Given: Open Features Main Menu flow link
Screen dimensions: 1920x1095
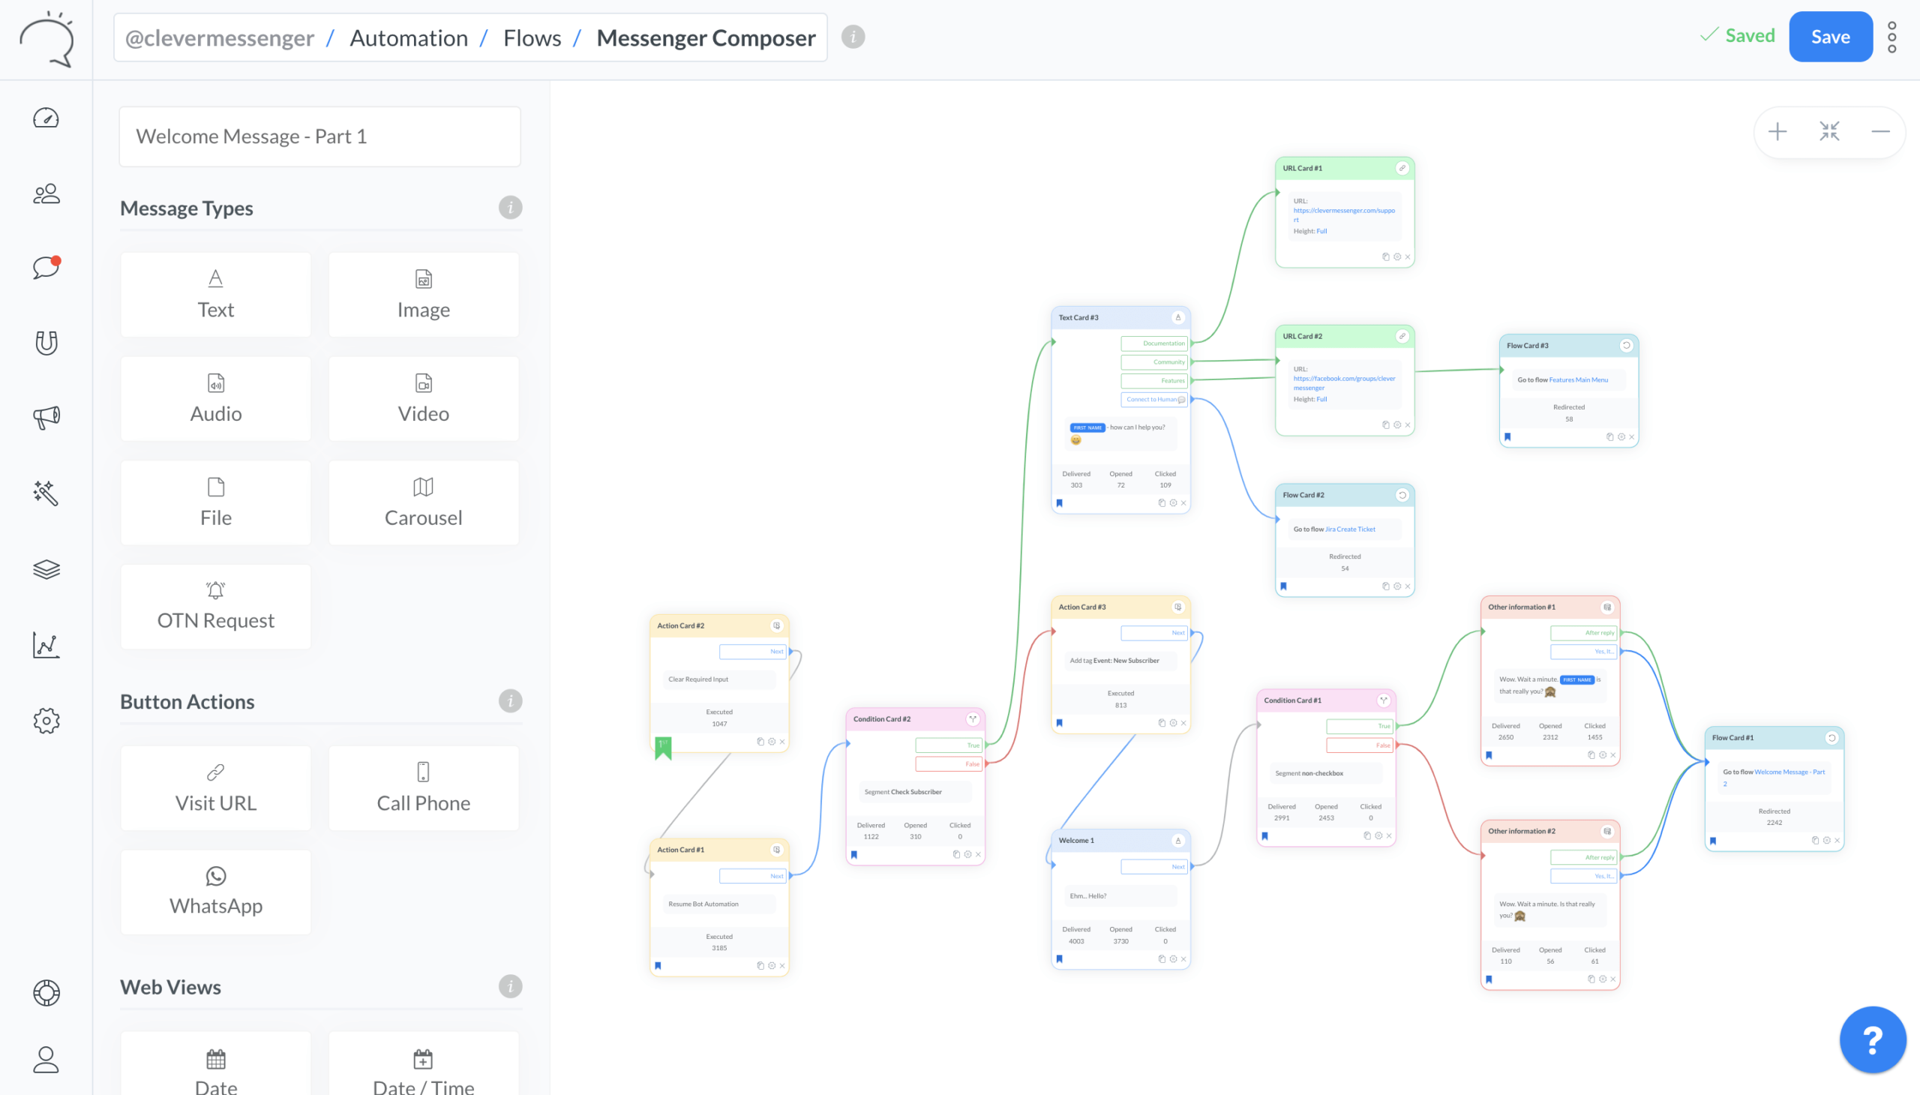Looking at the screenshot, I should tap(1578, 379).
